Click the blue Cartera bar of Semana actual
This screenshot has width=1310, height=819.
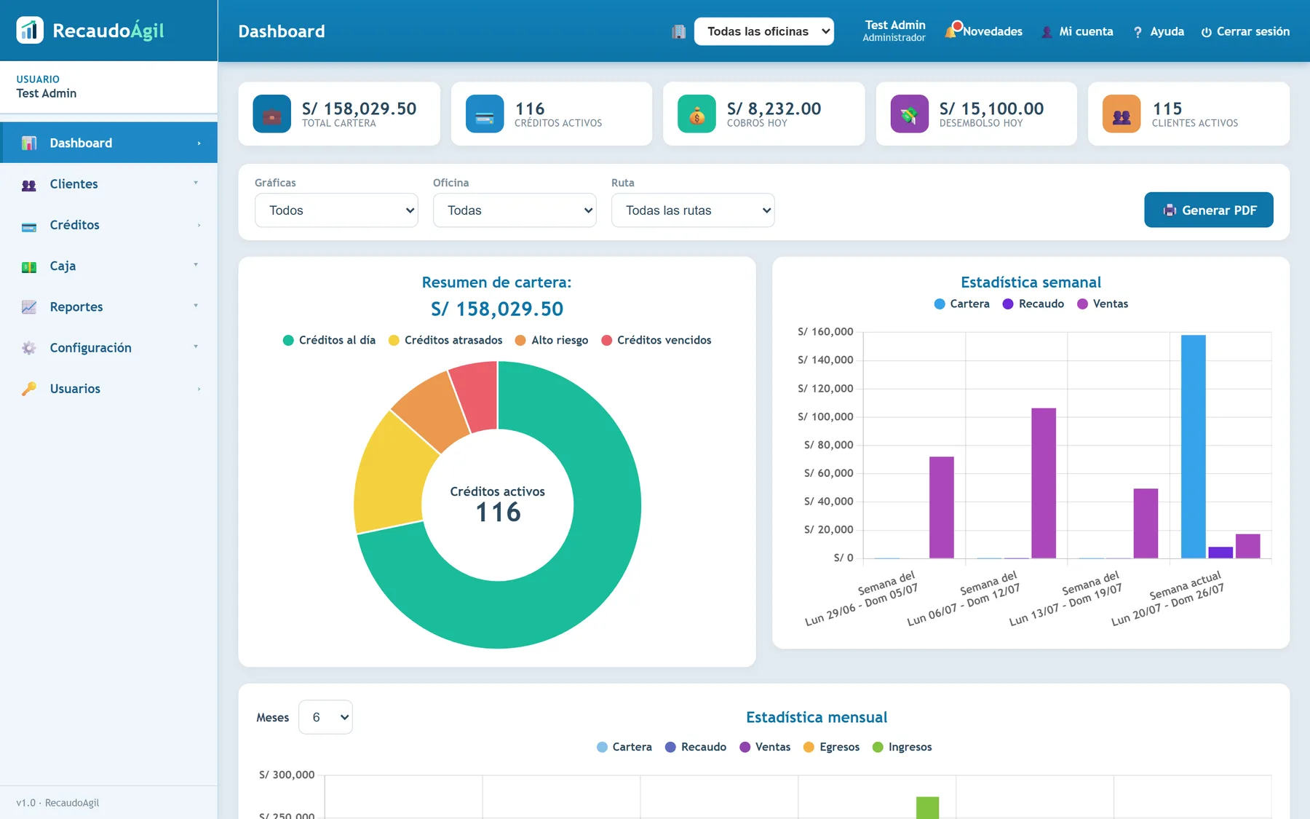tap(1193, 446)
